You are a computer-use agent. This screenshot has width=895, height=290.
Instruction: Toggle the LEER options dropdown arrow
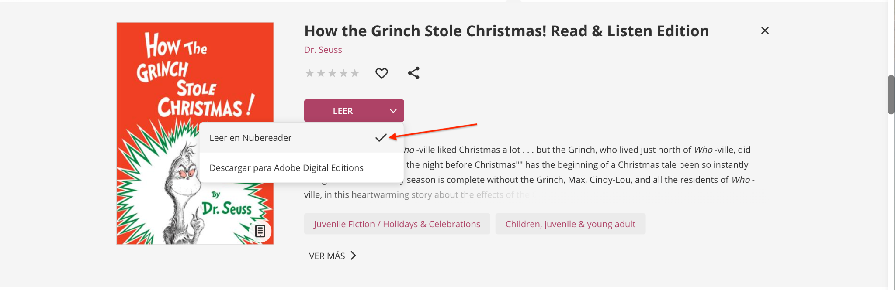point(393,111)
